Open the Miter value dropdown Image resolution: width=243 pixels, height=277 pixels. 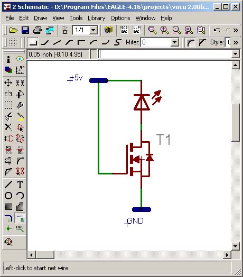(174, 42)
